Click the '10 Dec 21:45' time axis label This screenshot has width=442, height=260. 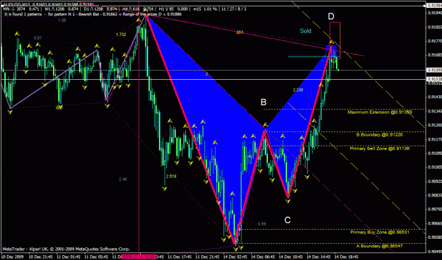[40, 257]
